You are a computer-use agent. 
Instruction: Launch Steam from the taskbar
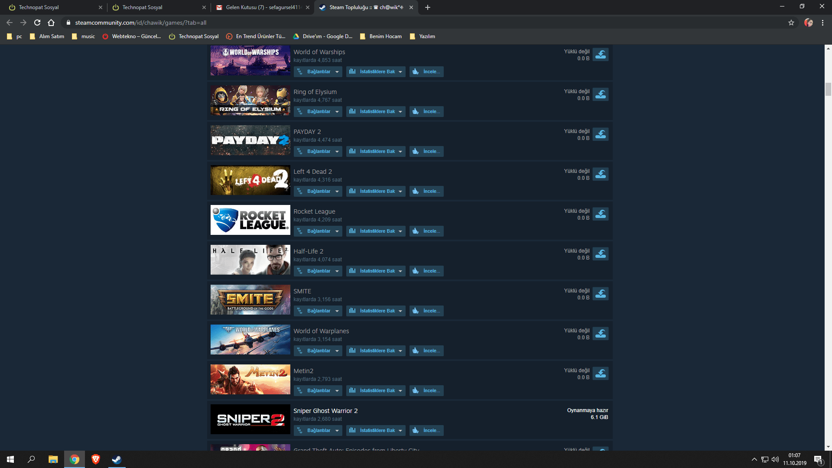coord(116,459)
